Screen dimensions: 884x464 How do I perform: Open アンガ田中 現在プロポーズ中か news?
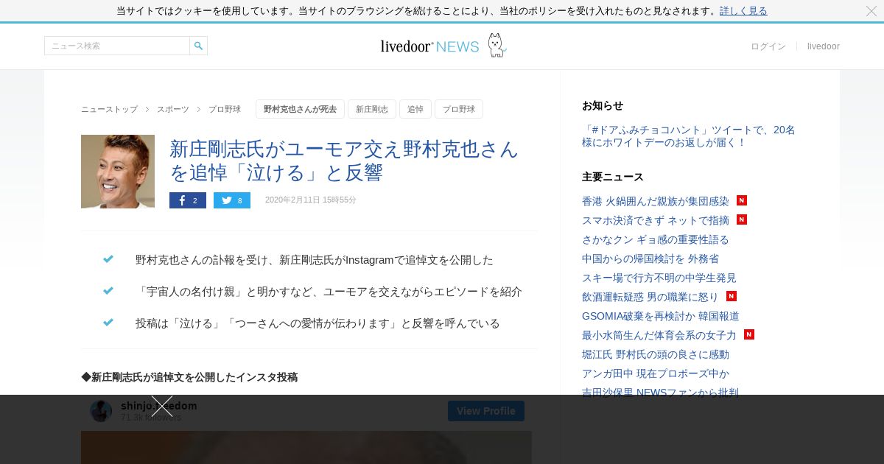coord(656,373)
